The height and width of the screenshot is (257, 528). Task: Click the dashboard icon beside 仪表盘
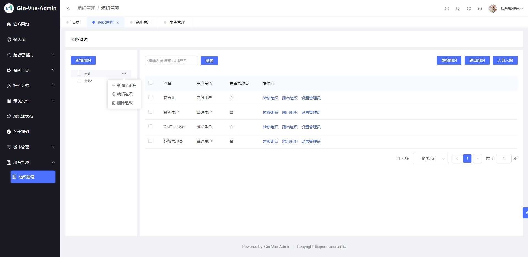pyautogui.click(x=9, y=39)
